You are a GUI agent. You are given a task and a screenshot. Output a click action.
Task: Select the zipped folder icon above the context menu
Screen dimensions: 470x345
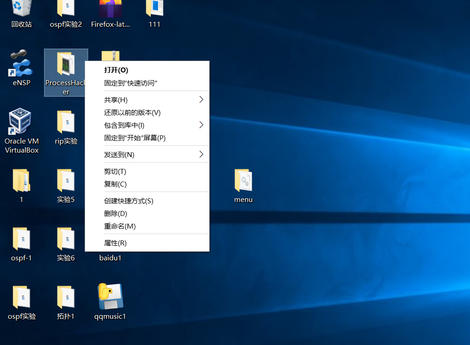pos(110,56)
